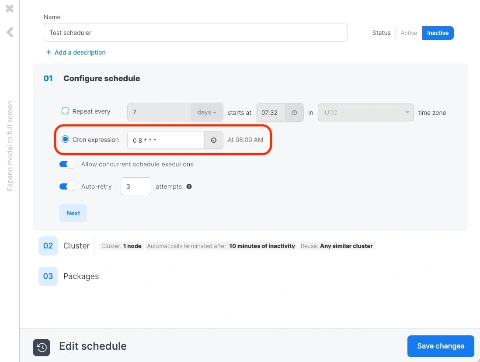
Task: Open the UTC time zone dropdown
Action: coord(366,113)
